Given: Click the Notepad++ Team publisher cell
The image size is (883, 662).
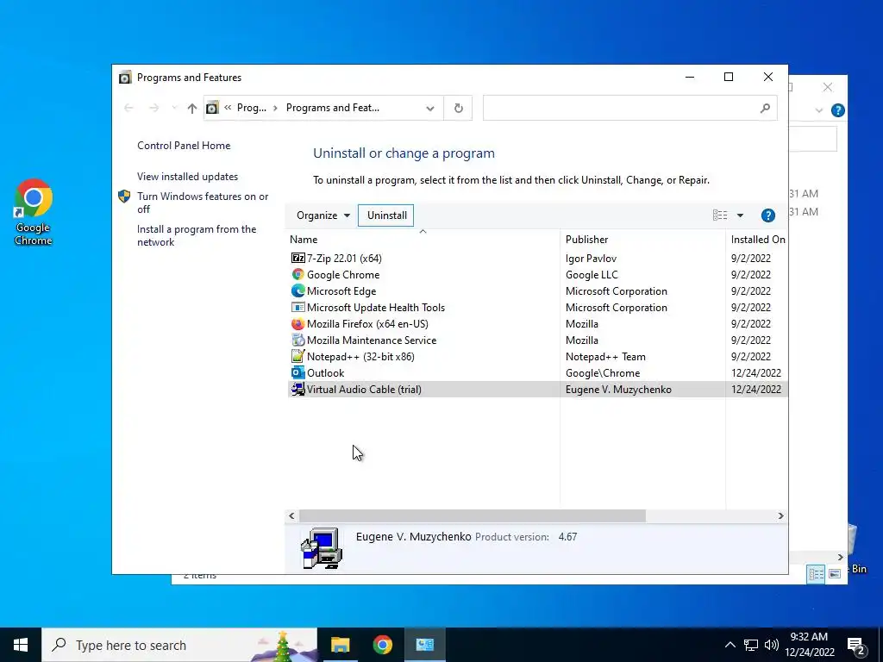Looking at the screenshot, I should [x=605, y=356].
